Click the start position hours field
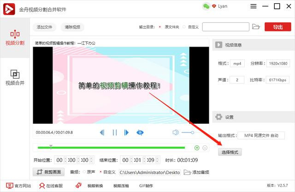 [x=59, y=160]
